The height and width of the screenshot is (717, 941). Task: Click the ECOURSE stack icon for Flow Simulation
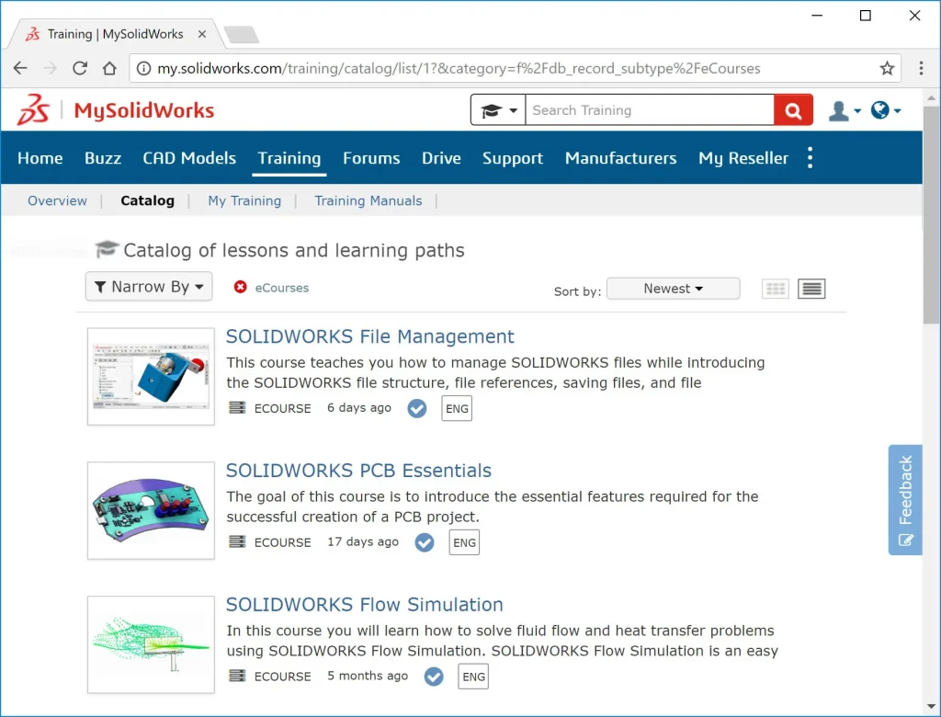[x=237, y=676]
